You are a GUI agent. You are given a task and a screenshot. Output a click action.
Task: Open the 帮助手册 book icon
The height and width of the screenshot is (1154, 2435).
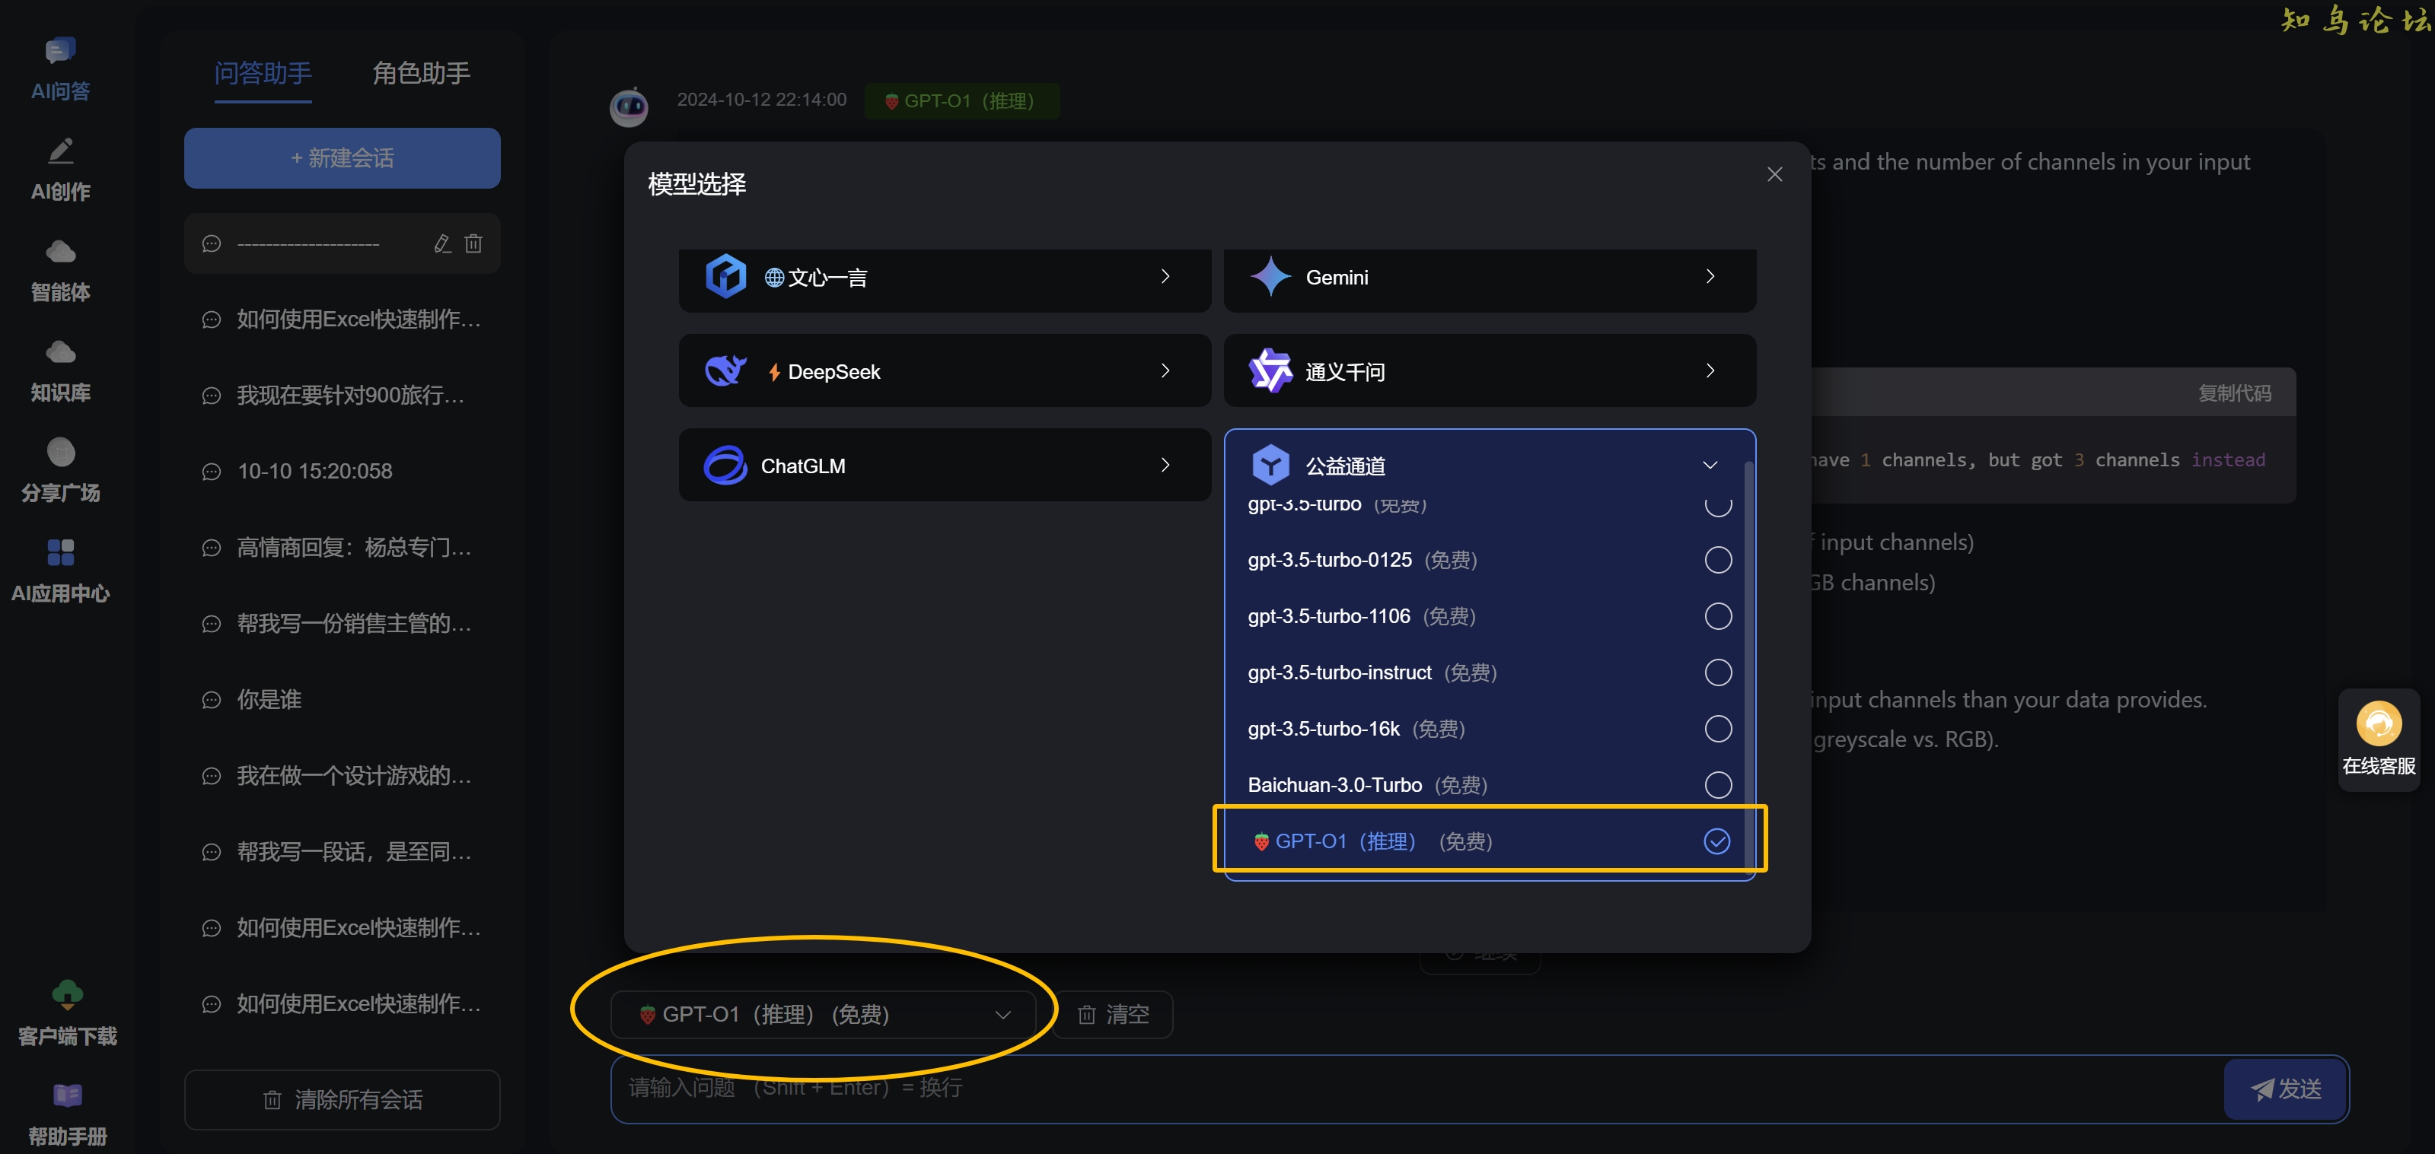[67, 1095]
